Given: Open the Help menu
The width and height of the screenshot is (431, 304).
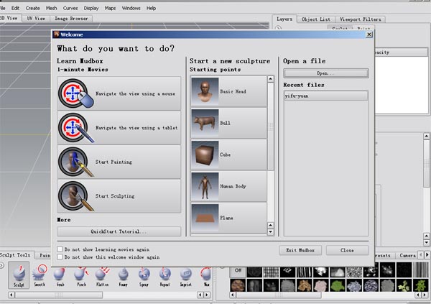Looking at the screenshot, I should [151, 8].
